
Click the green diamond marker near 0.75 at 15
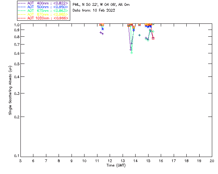(148, 40)
